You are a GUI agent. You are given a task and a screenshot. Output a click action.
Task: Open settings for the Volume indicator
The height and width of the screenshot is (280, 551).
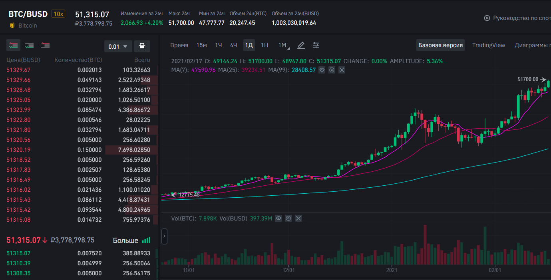(x=288, y=218)
